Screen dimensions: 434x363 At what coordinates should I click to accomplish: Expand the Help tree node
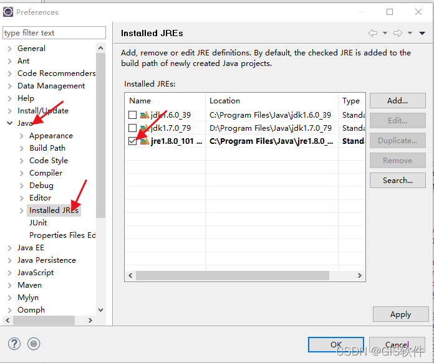(x=10, y=98)
